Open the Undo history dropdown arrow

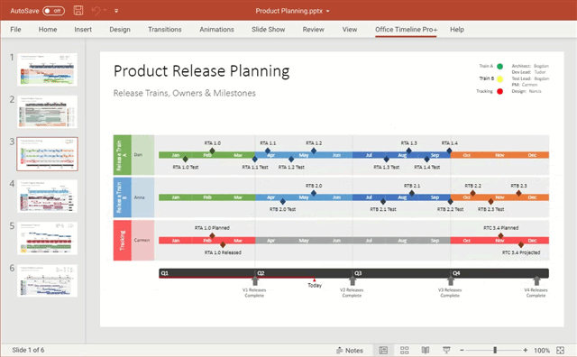[x=105, y=11]
